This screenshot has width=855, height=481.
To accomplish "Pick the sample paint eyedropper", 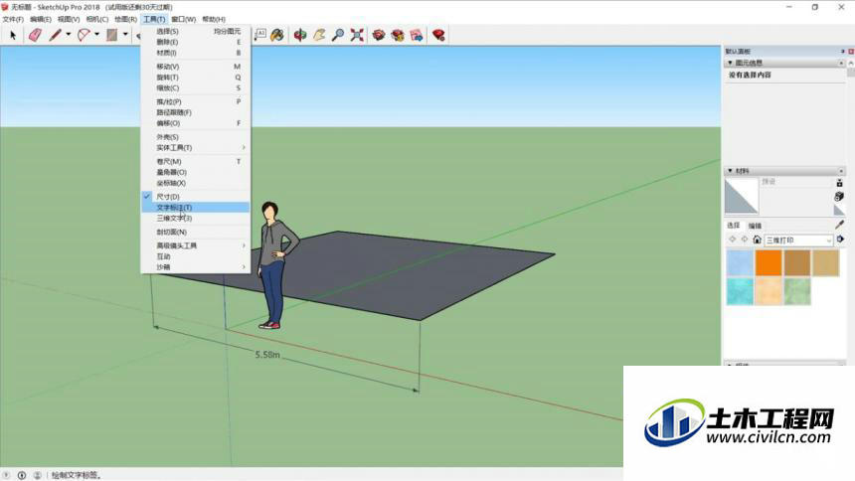I will (840, 225).
